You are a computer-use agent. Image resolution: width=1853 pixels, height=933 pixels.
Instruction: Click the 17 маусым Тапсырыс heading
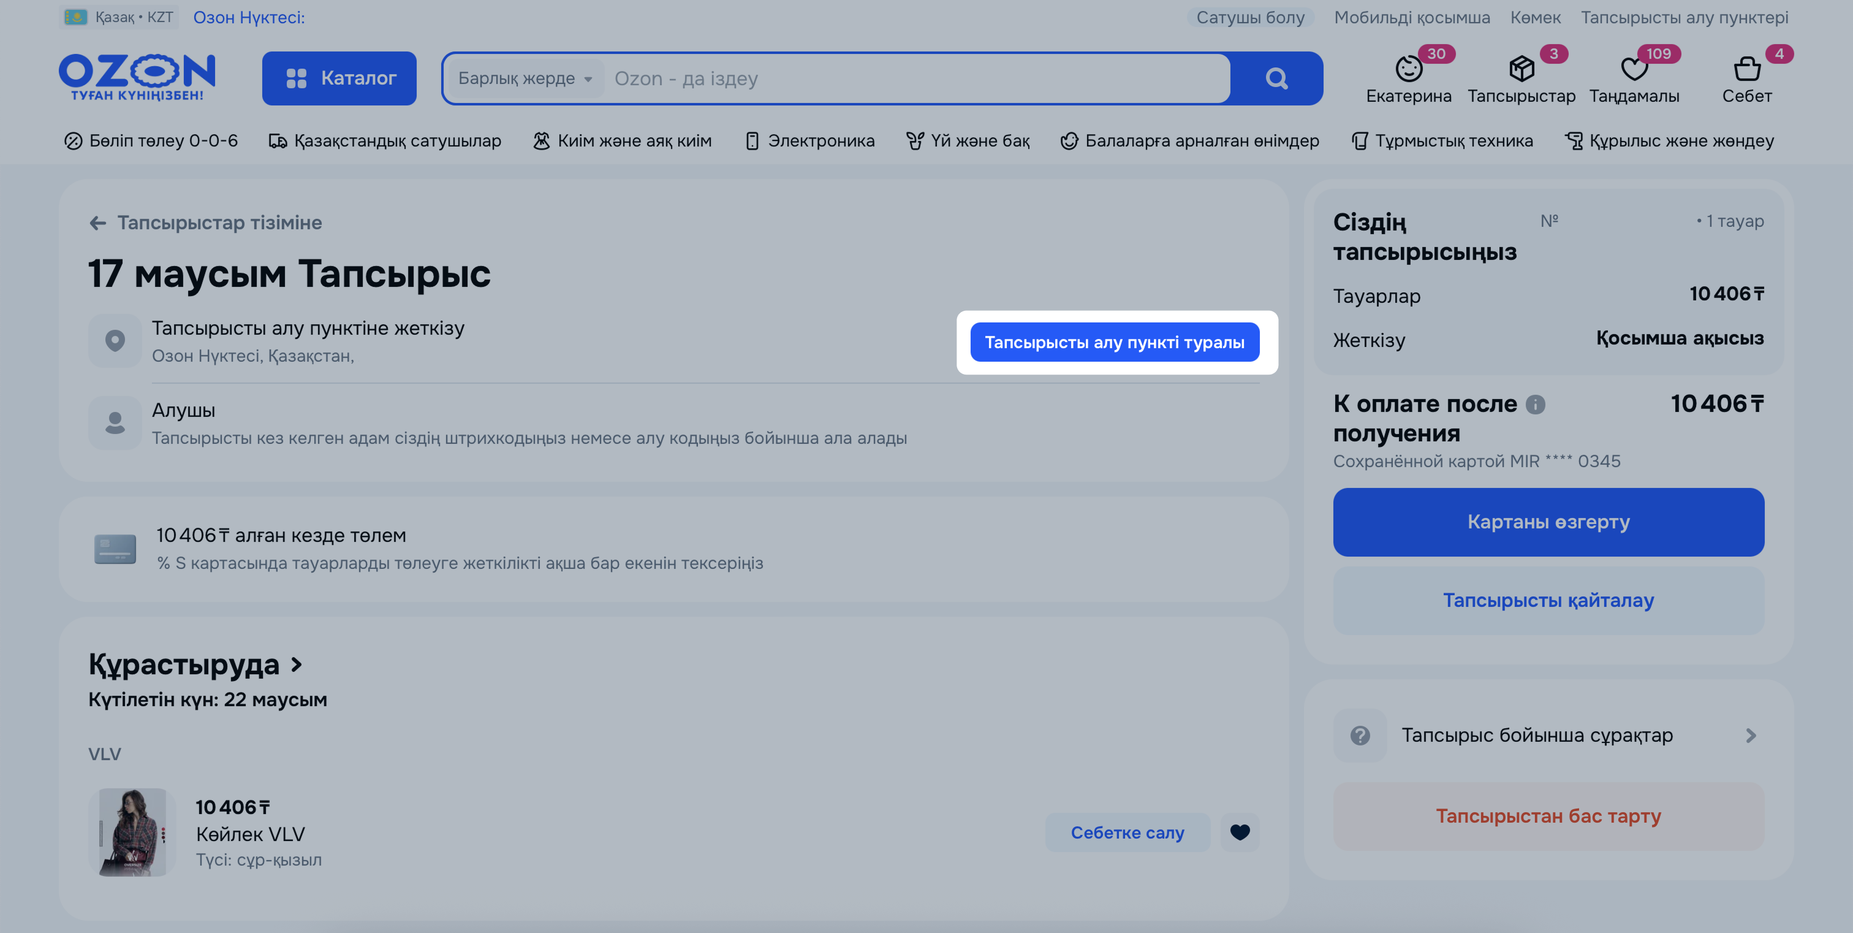point(289,274)
